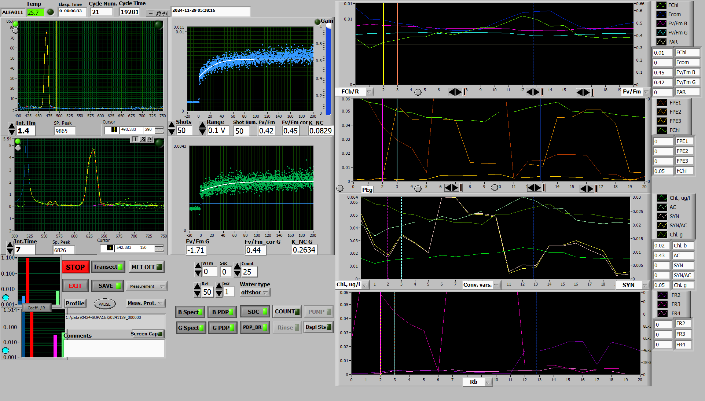Click the FPE2 legend plot icon
This screenshot has width=705, height=401.
662,112
